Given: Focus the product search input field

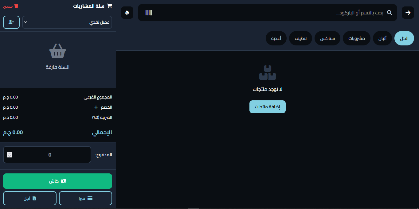Looking at the screenshot, I should pos(267,13).
